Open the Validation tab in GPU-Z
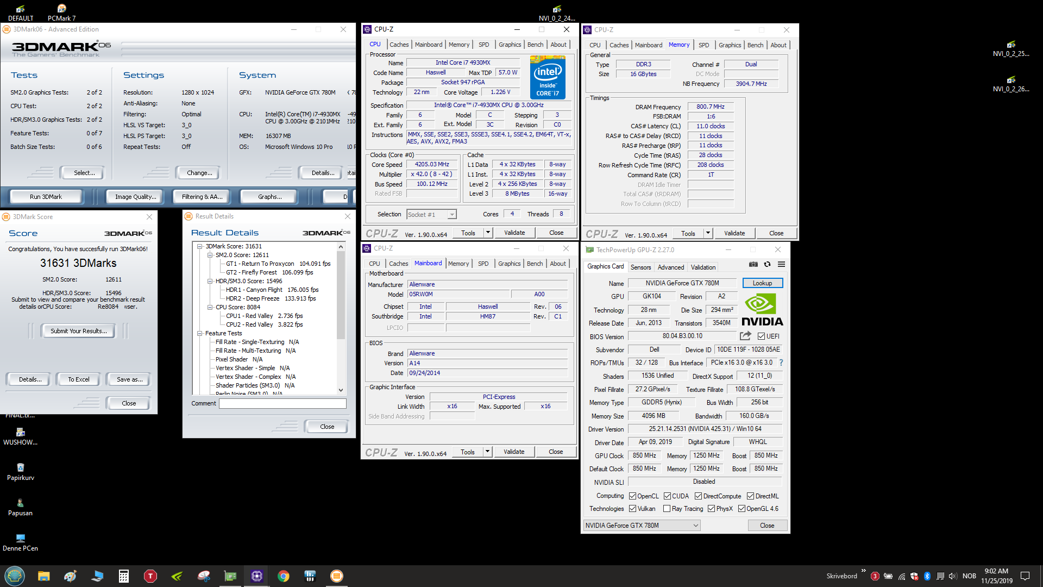1043x587 pixels. pyautogui.click(x=703, y=267)
